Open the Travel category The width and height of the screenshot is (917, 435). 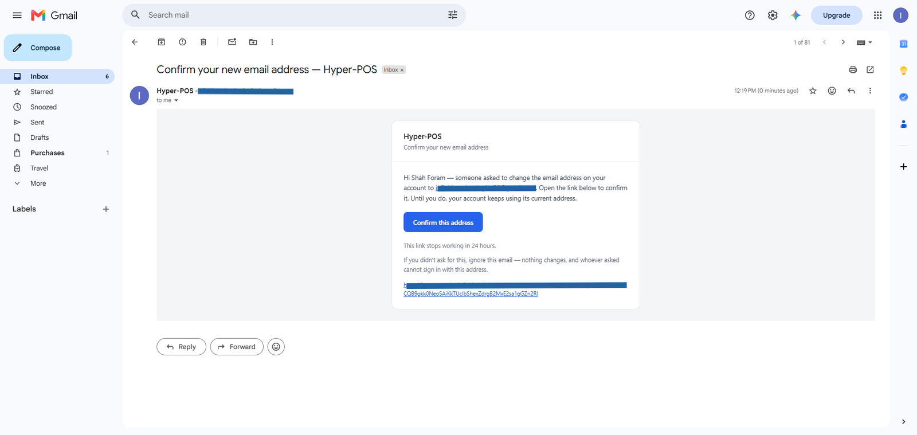point(57,168)
